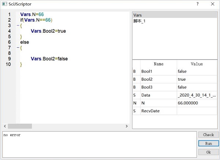Click the Value column header
Viewport: 220px width, 160px height.
click(x=197, y=64)
